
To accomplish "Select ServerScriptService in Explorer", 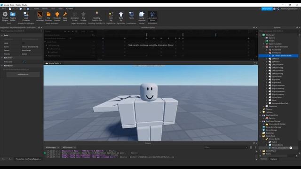I will click(x=273, y=127).
